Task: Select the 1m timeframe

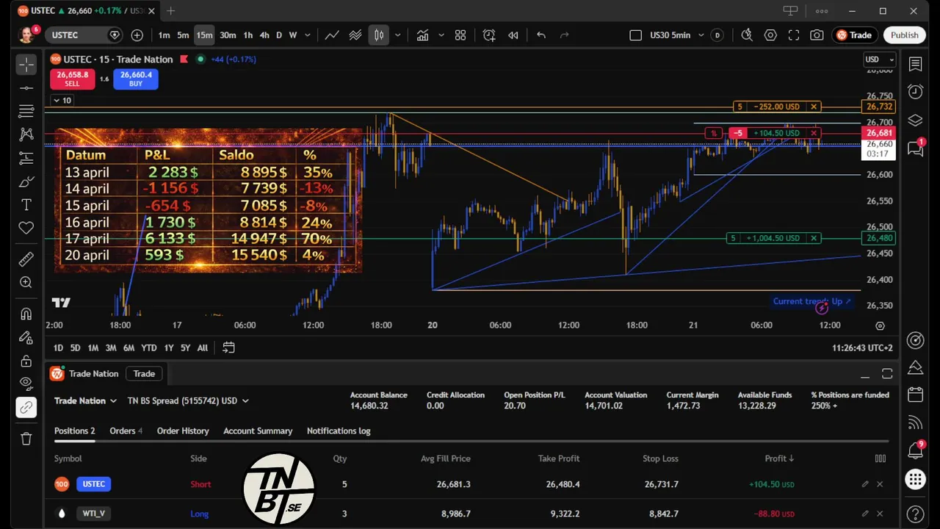Action: [x=164, y=35]
